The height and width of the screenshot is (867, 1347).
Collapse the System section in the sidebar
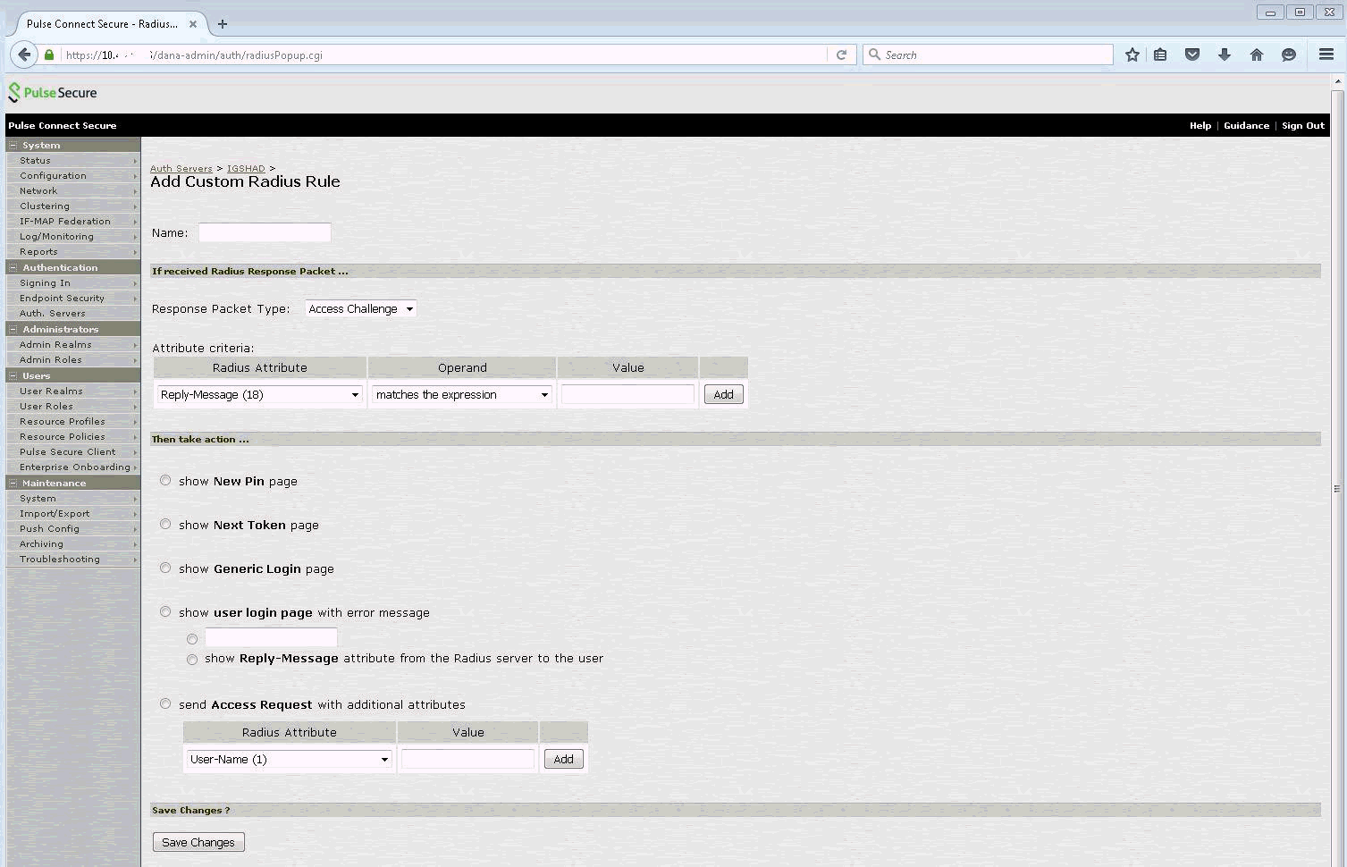pyautogui.click(x=13, y=145)
